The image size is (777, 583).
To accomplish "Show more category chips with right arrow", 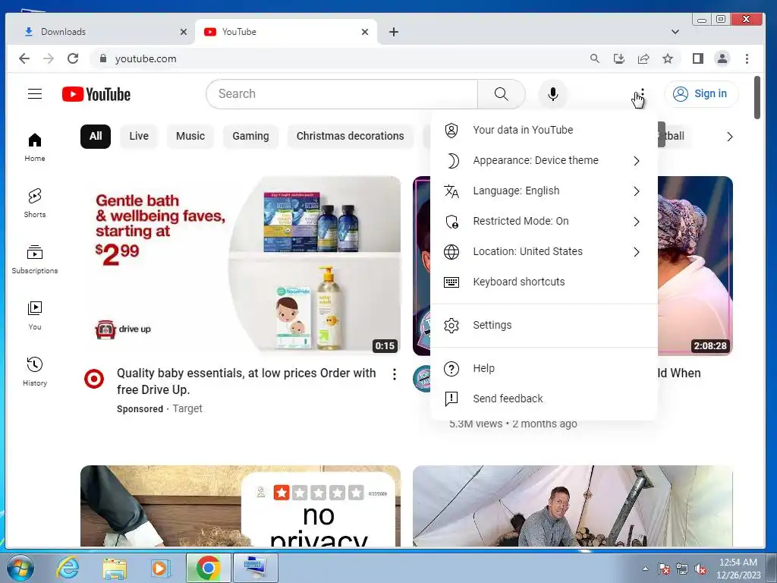I will (x=729, y=137).
